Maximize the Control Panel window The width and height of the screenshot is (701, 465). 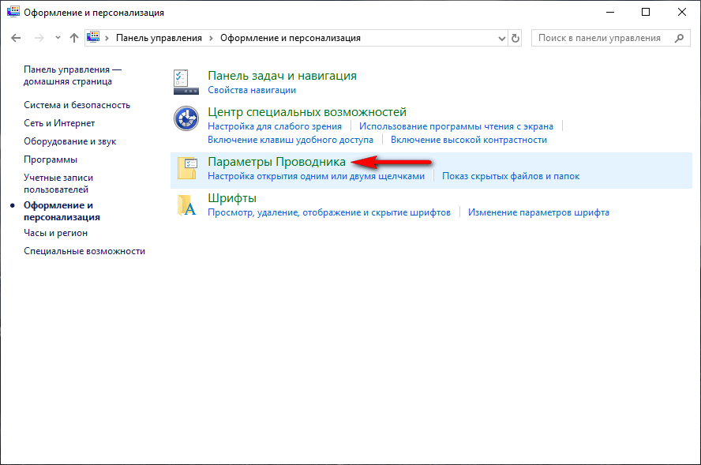(646, 12)
